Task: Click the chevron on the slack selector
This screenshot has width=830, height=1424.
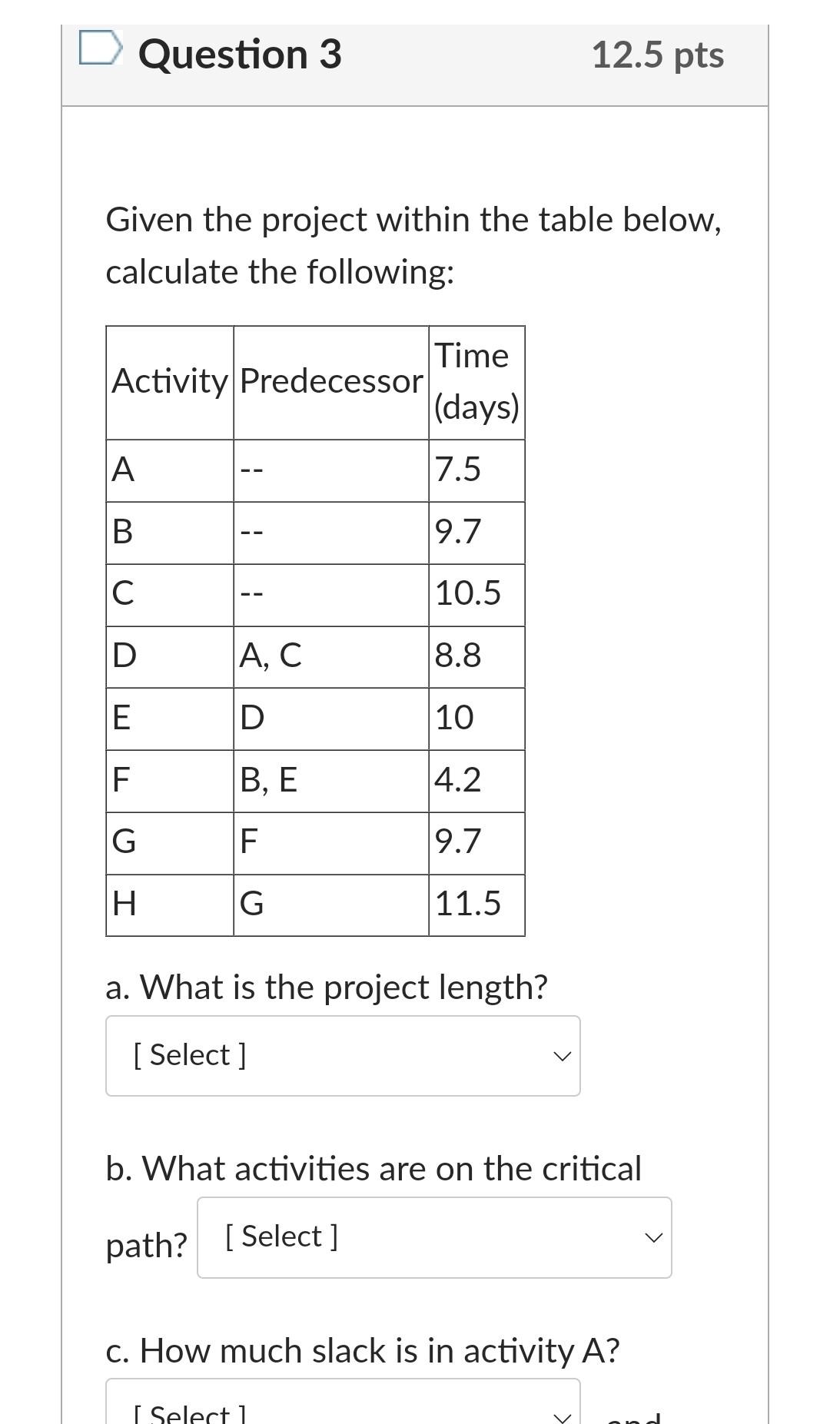Action: tap(563, 1412)
